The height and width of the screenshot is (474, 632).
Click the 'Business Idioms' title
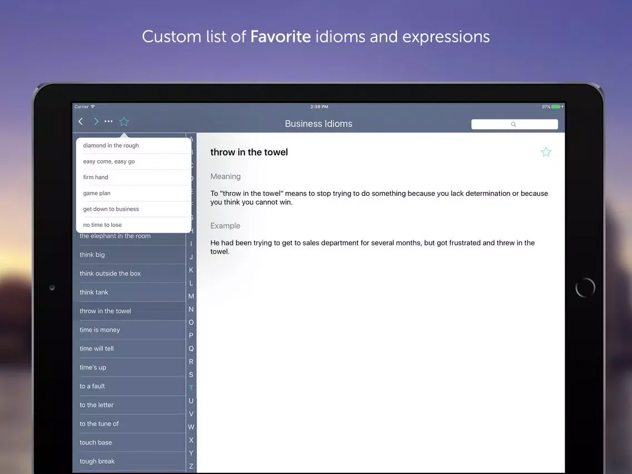318,124
